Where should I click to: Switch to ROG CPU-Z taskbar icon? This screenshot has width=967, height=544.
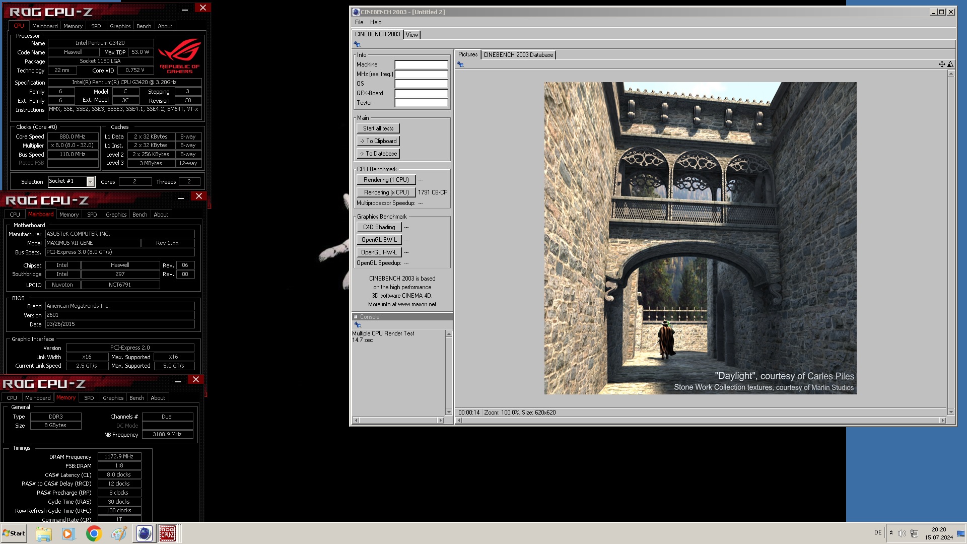point(168,533)
